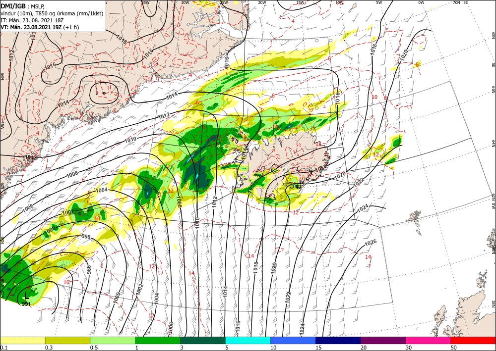
Task: Click the legend value label "0.3"
Action: point(49,348)
